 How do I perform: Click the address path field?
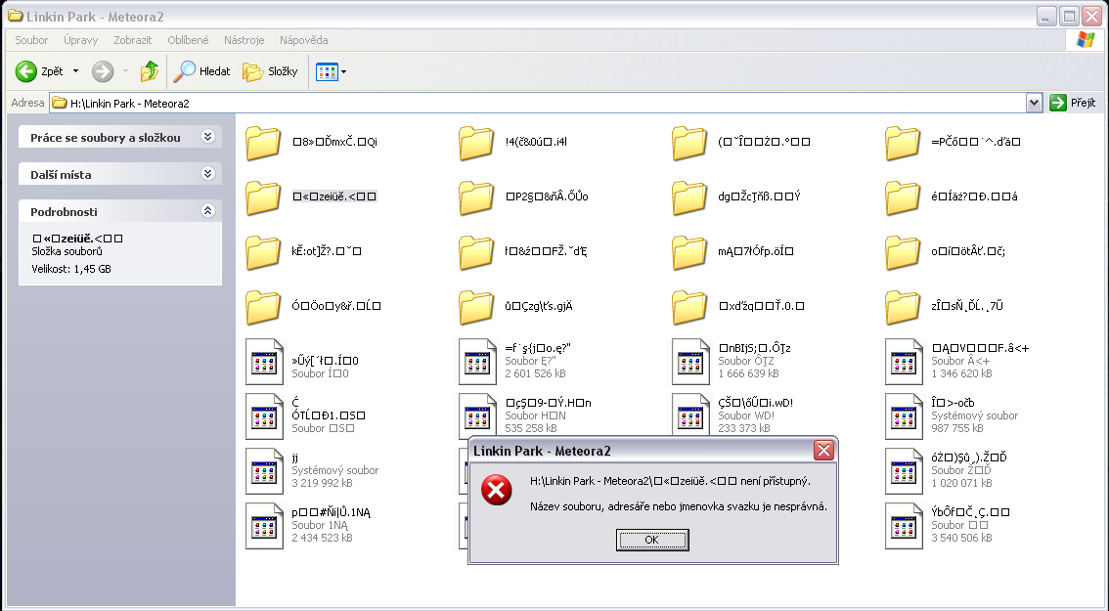pos(538,104)
